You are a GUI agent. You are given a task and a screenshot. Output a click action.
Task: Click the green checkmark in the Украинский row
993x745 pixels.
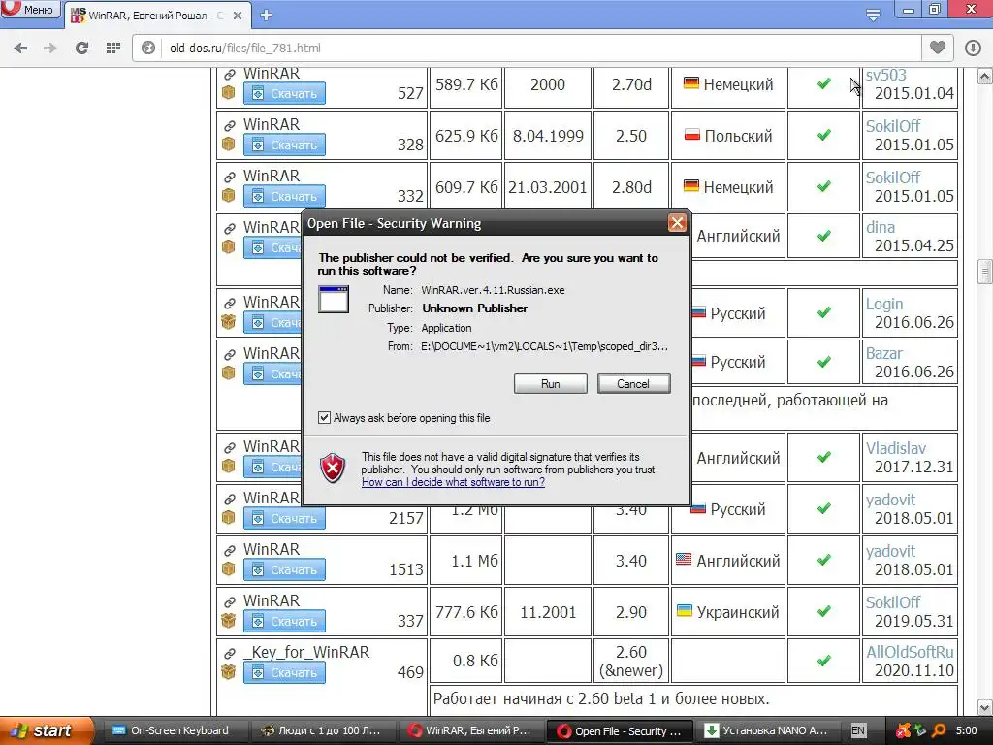click(x=823, y=611)
